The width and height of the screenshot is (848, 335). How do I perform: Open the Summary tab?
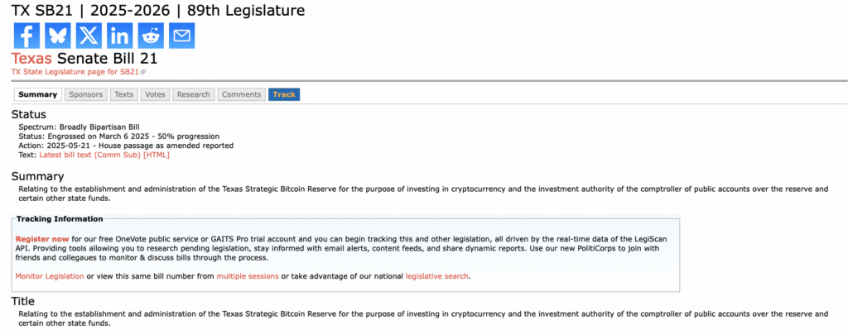click(38, 94)
